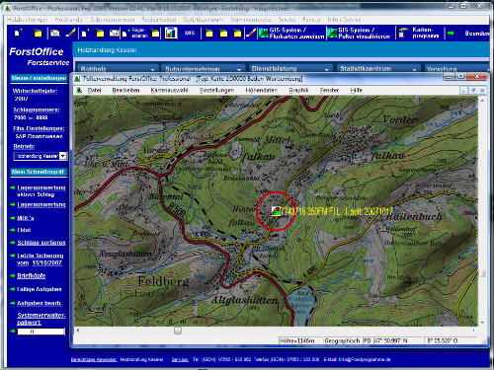Screen dimensions: 494x370
Task: Open GIS-System Flurkarten zuweisen tool
Action: tap(291, 34)
